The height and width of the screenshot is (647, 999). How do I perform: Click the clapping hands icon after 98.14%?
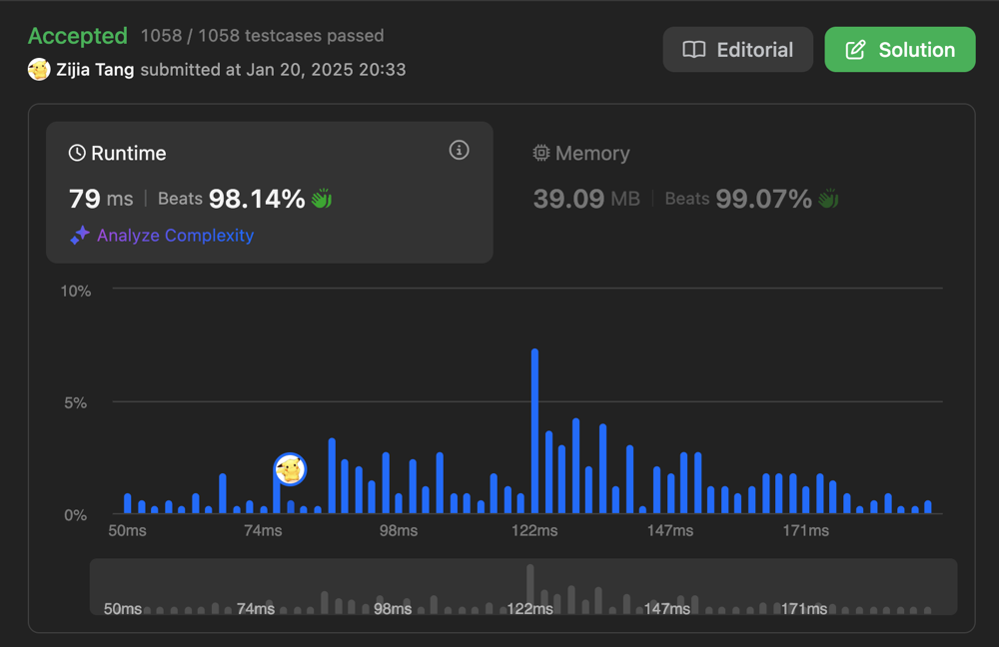321,199
